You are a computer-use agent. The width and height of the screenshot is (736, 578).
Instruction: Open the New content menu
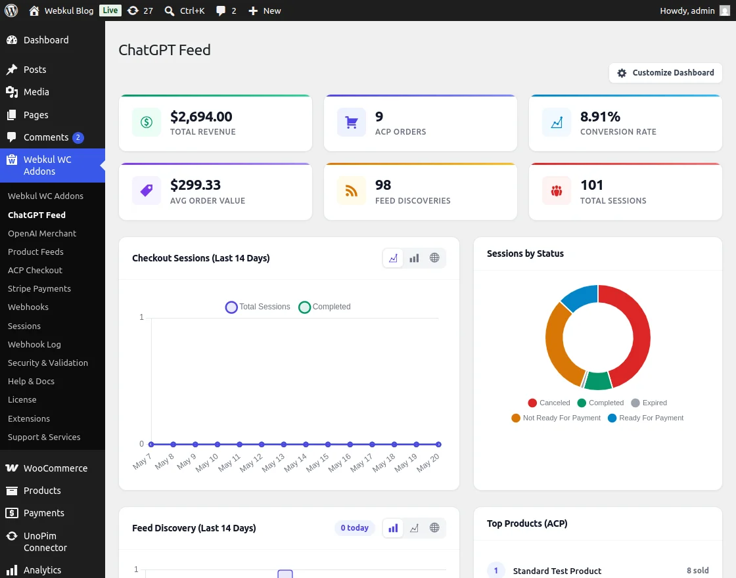pos(264,11)
